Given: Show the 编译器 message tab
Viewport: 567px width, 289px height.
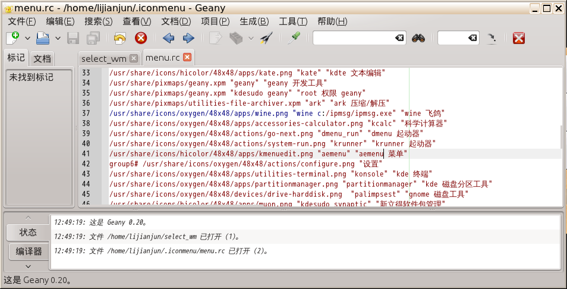Looking at the screenshot, I should pos(29,252).
